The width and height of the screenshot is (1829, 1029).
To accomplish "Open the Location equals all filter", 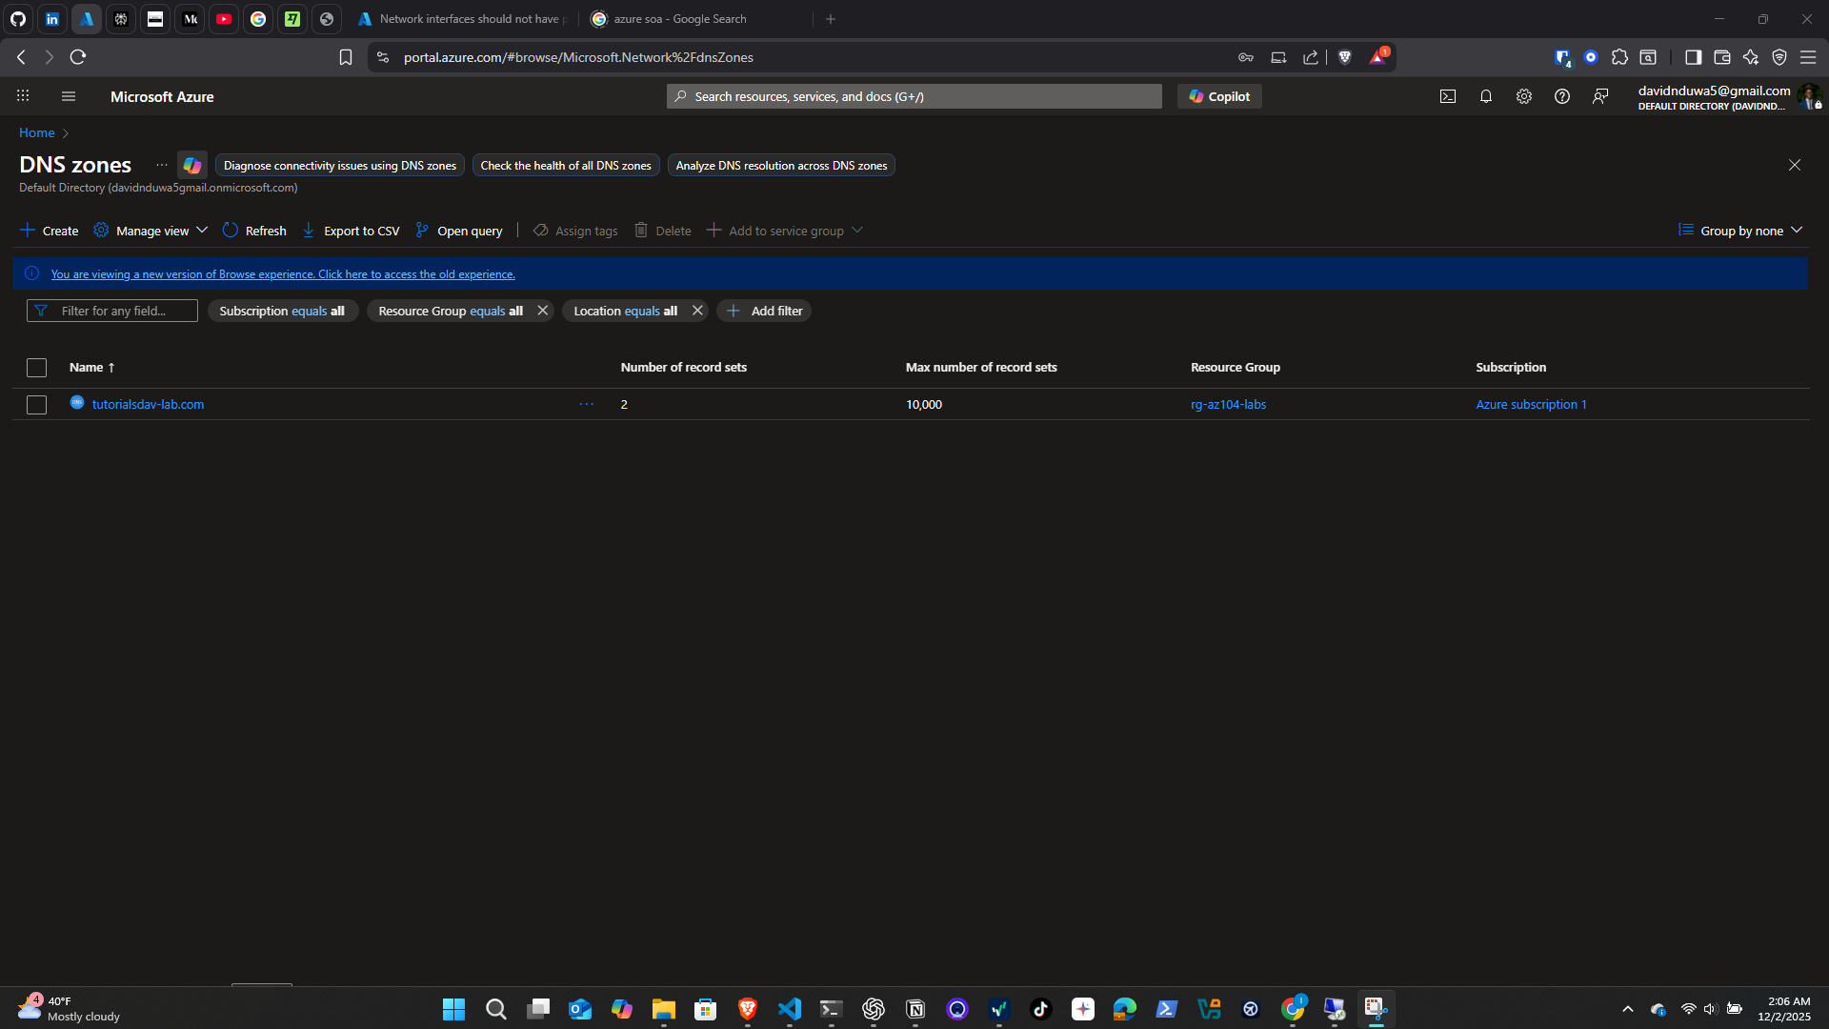I will tap(625, 311).
